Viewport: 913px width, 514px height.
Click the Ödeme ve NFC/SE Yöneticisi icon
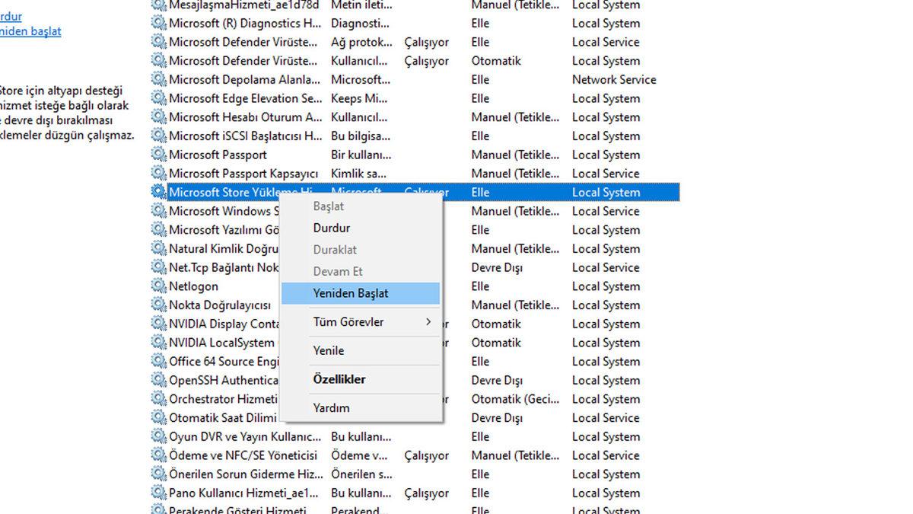pos(159,455)
